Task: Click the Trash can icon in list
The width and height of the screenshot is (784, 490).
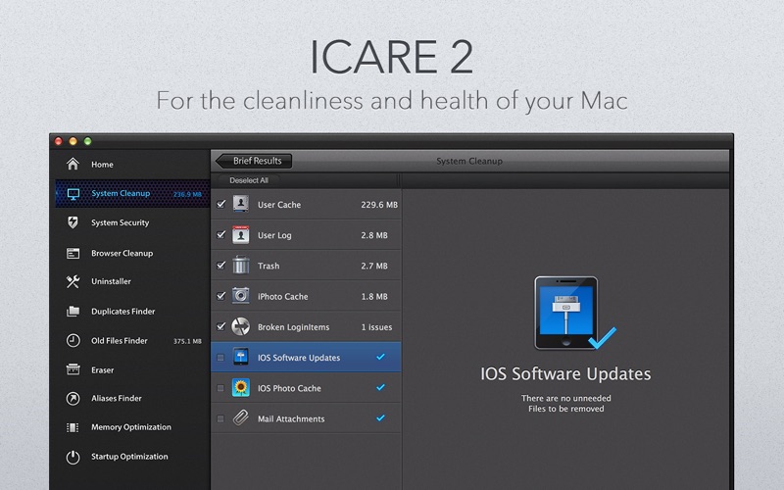Action: (x=240, y=266)
